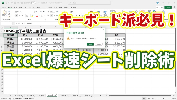The height and width of the screenshot is (100, 177).
Task: Open the number format dropdown
Action: [86, 12]
